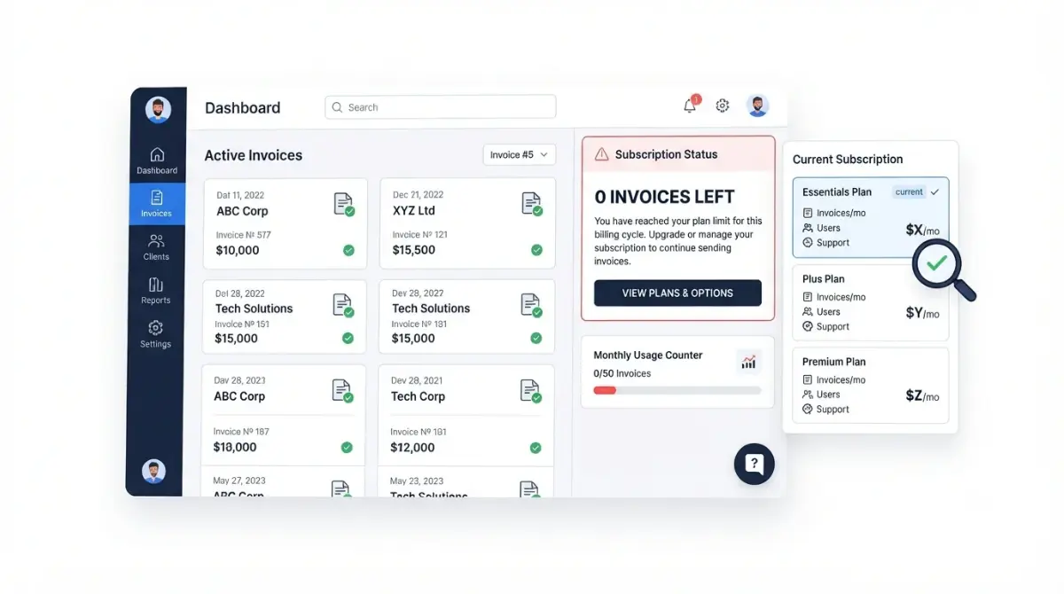1064x594 pixels.
Task: Open the ABC Corp company name, Invoice 577
Action: (242, 211)
